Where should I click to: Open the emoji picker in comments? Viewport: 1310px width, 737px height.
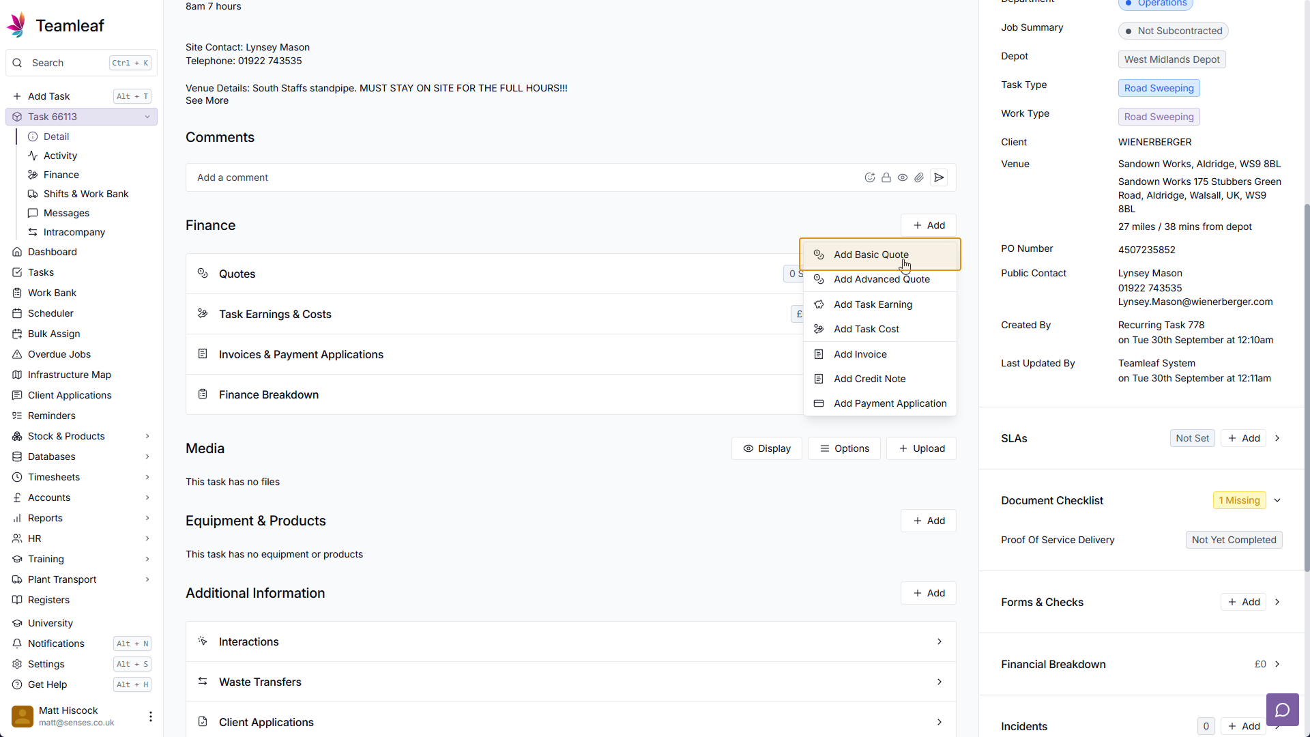[x=869, y=177]
